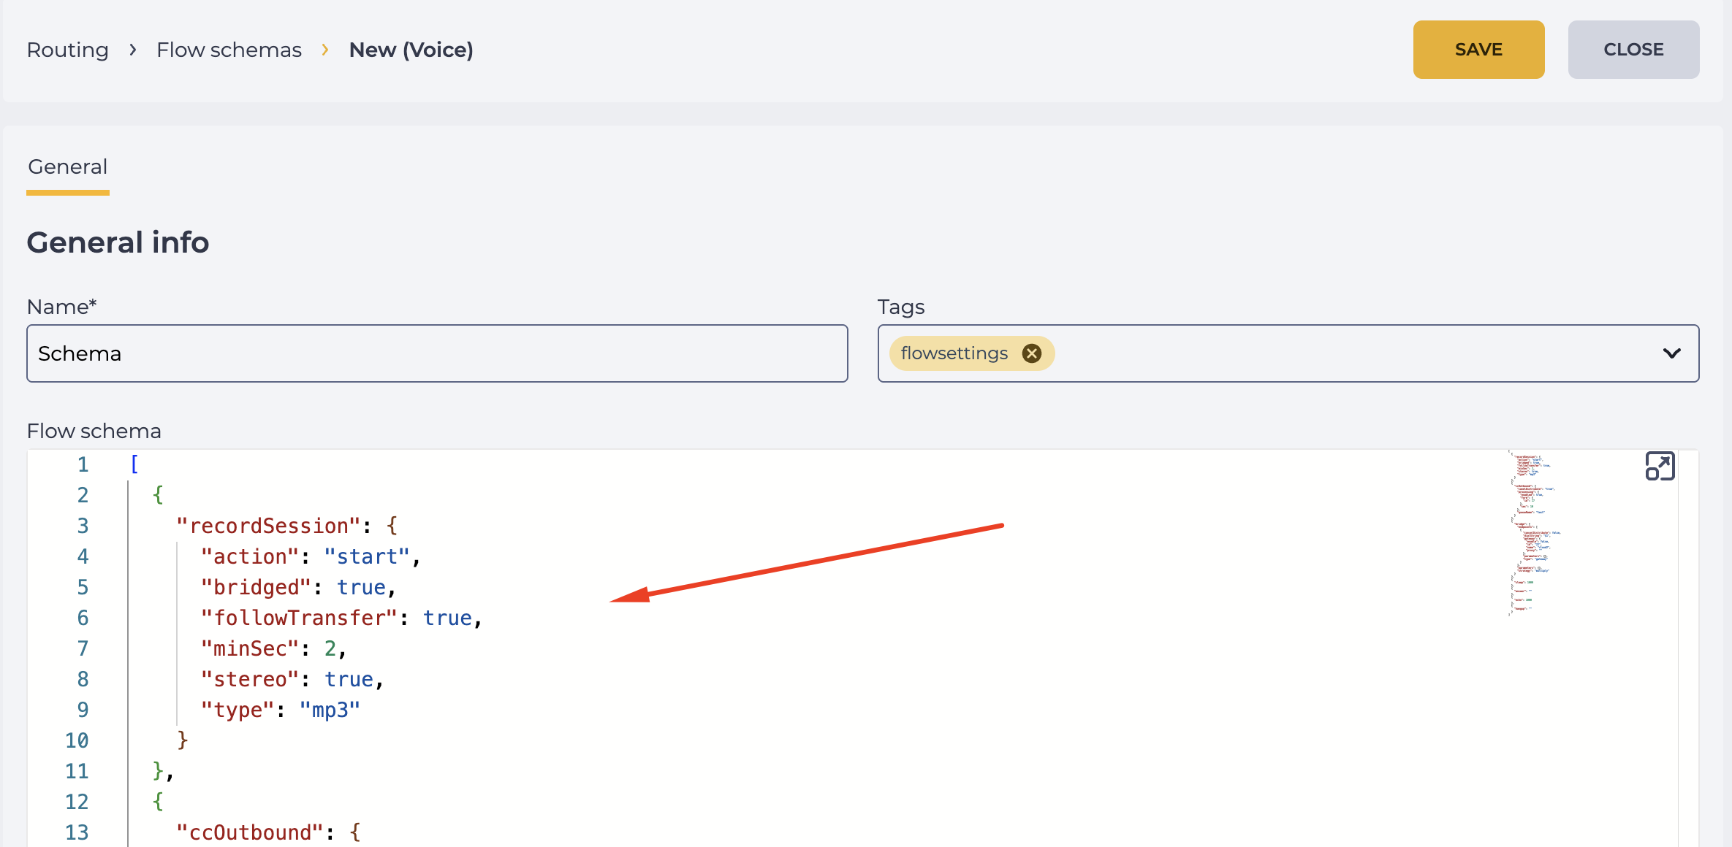Image resolution: width=1732 pixels, height=847 pixels.
Task: Remove the flowsettings tag
Action: tap(1032, 353)
